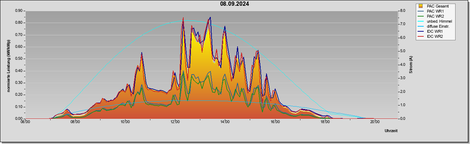Click the chart title 08.09.2024
This screenshot has width=470, height=144.
tap(235, 4)
